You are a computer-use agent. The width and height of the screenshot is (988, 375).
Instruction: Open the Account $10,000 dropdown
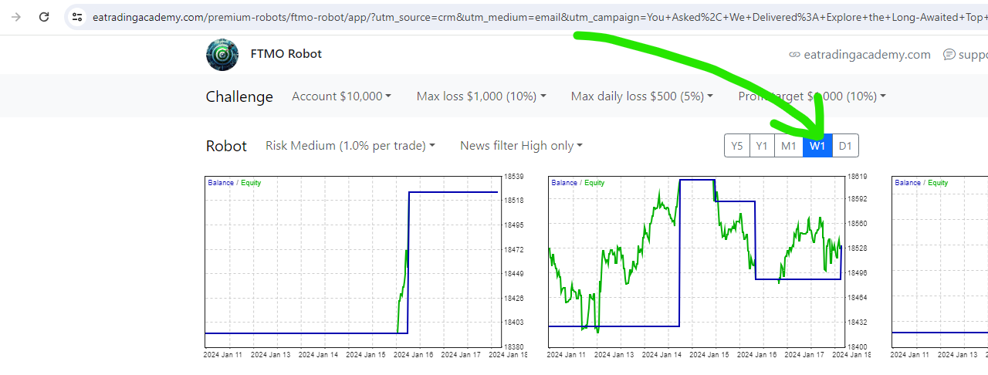pos(341,96)
